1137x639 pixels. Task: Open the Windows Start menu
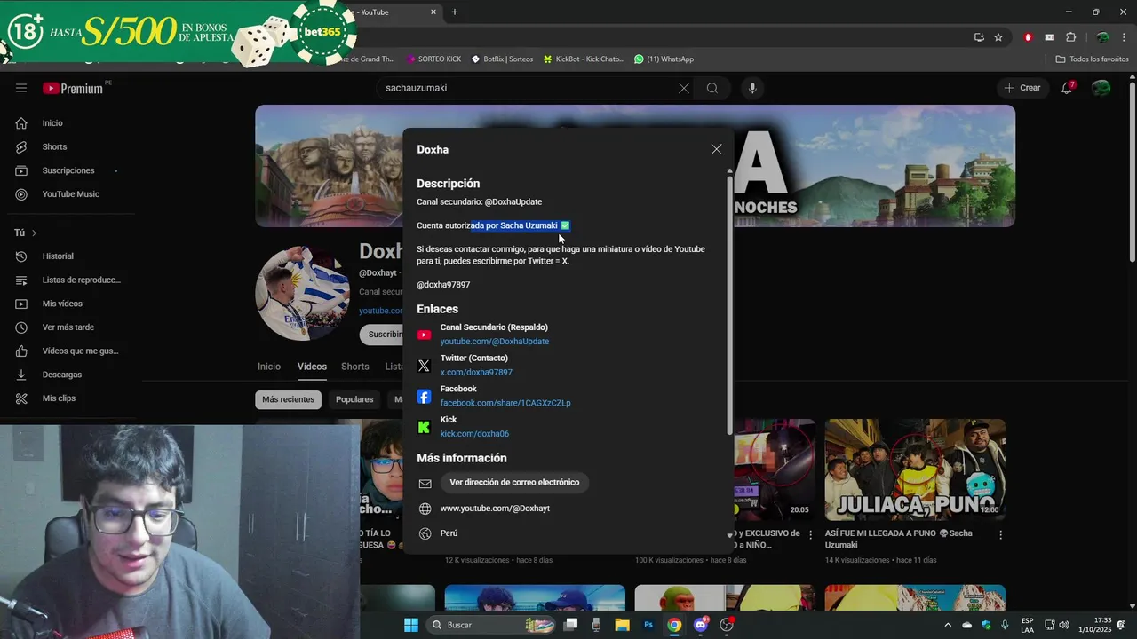[x=411, y=625]
